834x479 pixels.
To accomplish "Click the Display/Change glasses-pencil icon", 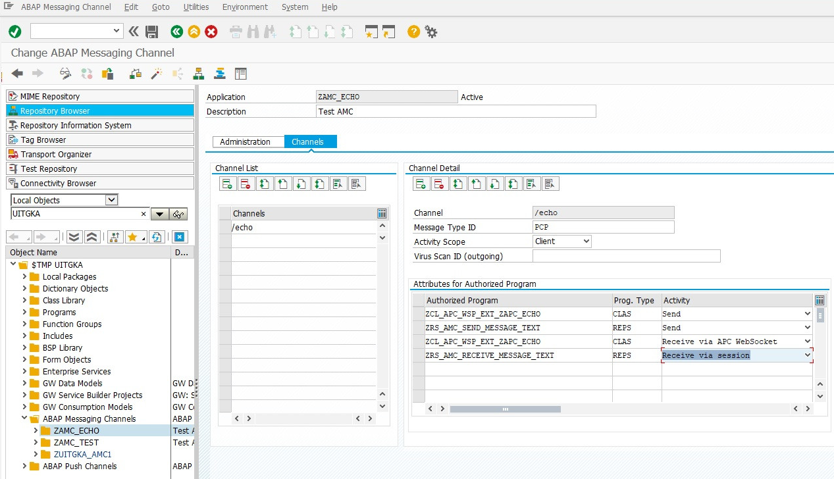I will point(66,73).
